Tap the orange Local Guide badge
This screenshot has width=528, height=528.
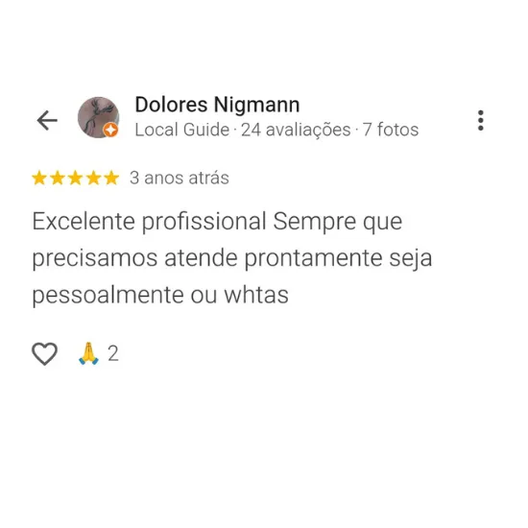tap(110, 130)
